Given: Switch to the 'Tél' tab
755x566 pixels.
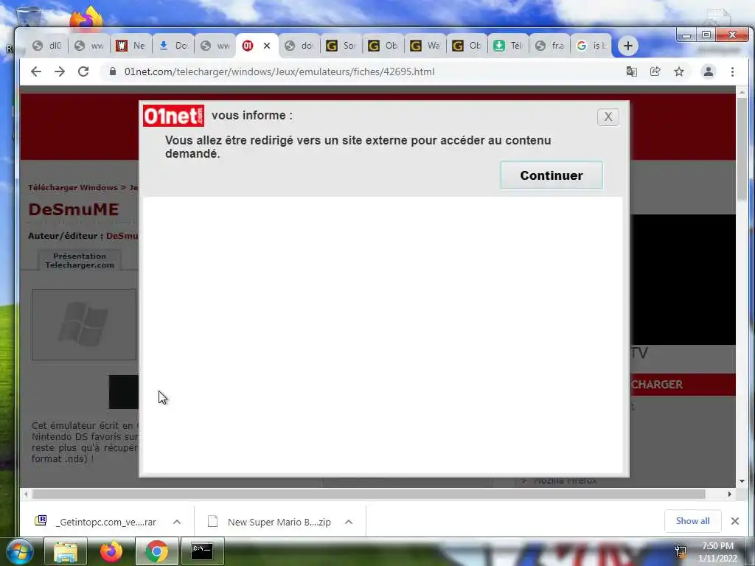Looking at the screenshot, I should coord(509,46).
